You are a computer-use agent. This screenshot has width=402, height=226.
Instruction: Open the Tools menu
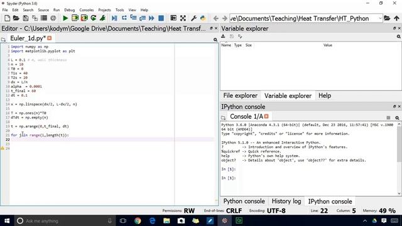(x=120, y=10)
